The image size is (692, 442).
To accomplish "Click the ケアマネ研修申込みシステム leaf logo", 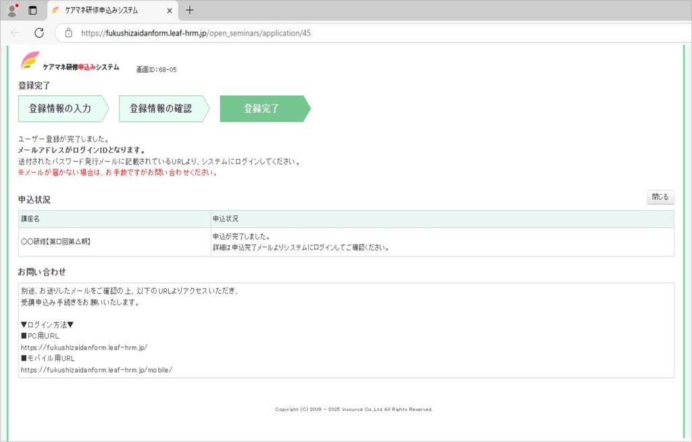I will point(30,61).
